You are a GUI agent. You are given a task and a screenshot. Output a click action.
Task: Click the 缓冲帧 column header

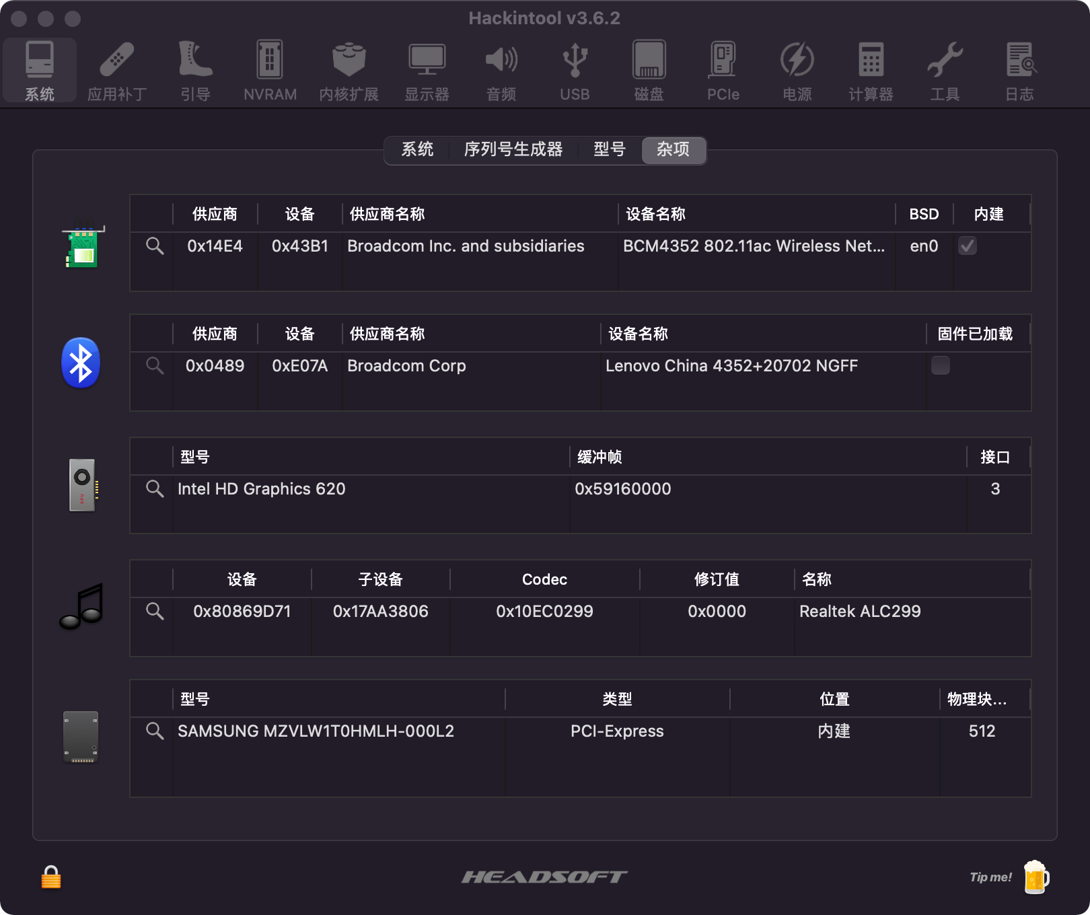(x=768, y=457)
